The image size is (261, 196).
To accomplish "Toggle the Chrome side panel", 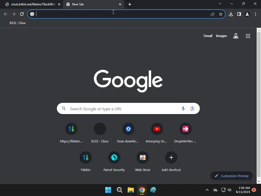I will tap(239, 14).
